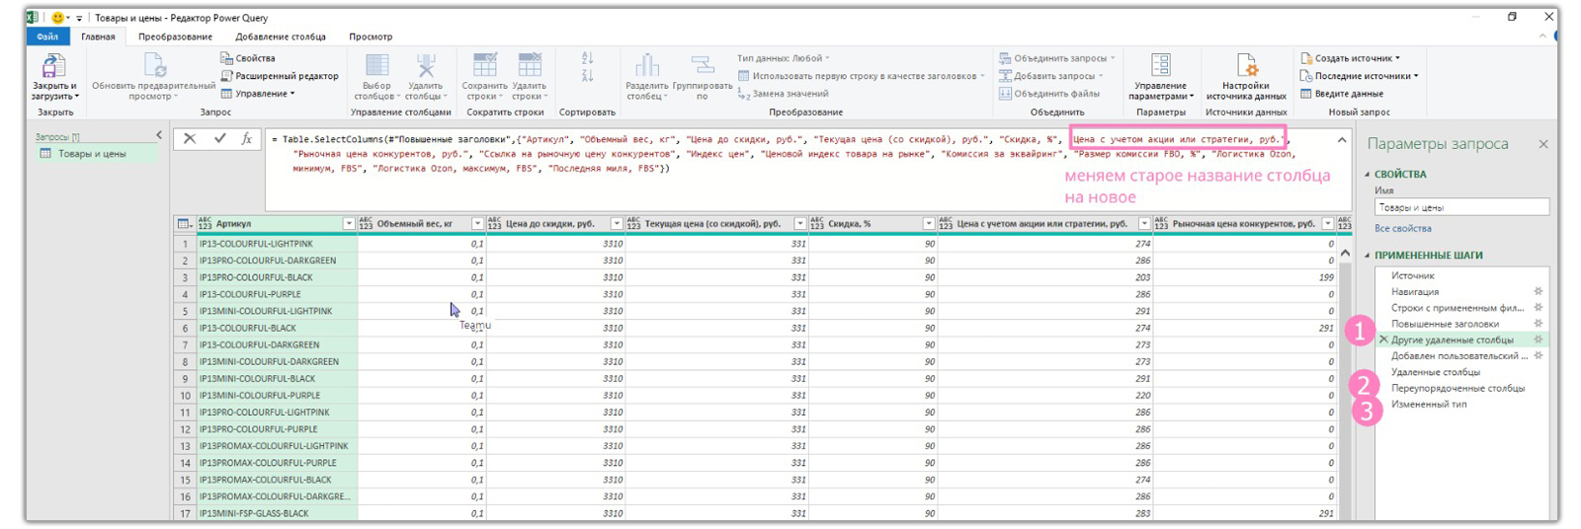Open the Тип данных: Любой dropdown
The width and height of the screenshot is (1581, 529).
click(x=784, y=58)
